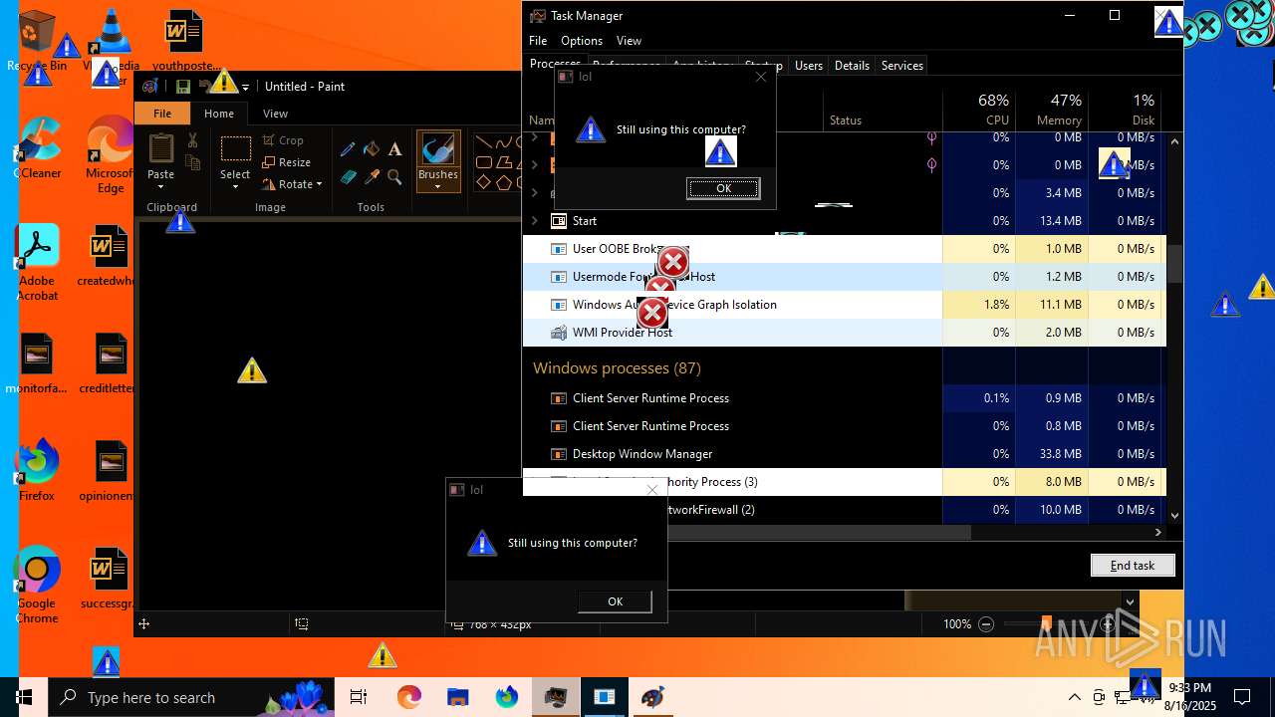Open Customize Quick Access Toolbar dropdown in Paint
1275x717 pixels.
(x=245, y=88)
